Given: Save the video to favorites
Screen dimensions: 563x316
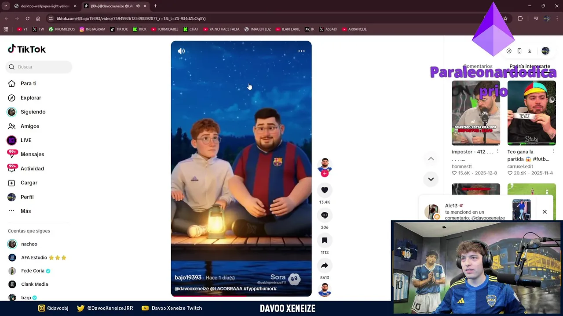Looking at the screenshot, I should (x=325, y=241).
